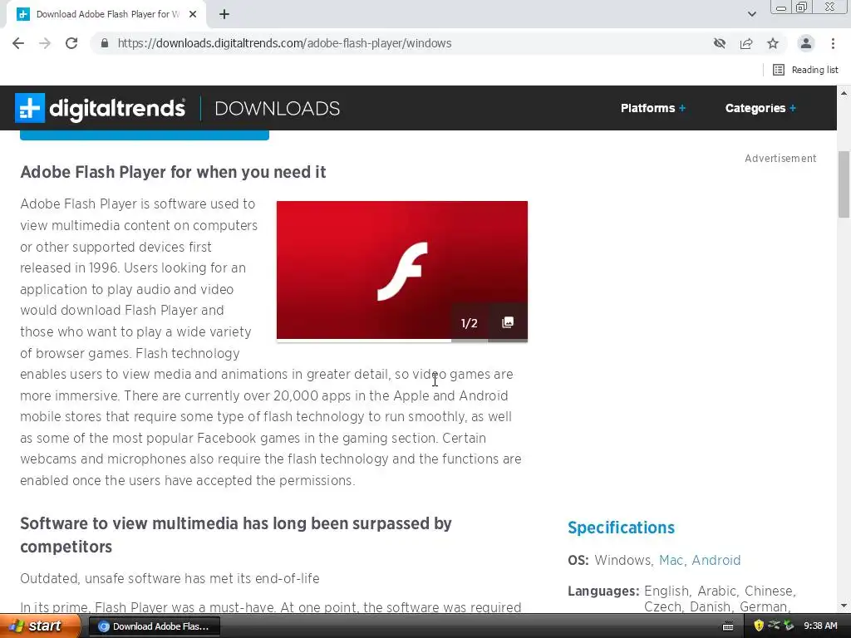The height and width of the screenshot is (638, 851).
Task: Click the scrollbar up arrow
Action: click(844, 93)
